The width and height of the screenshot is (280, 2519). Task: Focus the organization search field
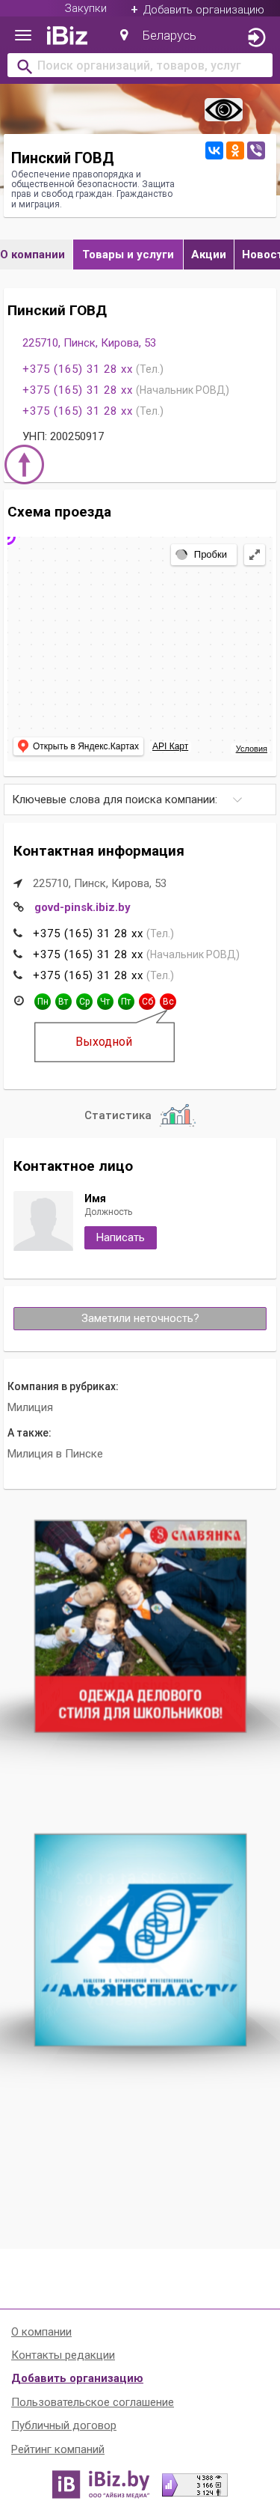(x=140, y=66)
